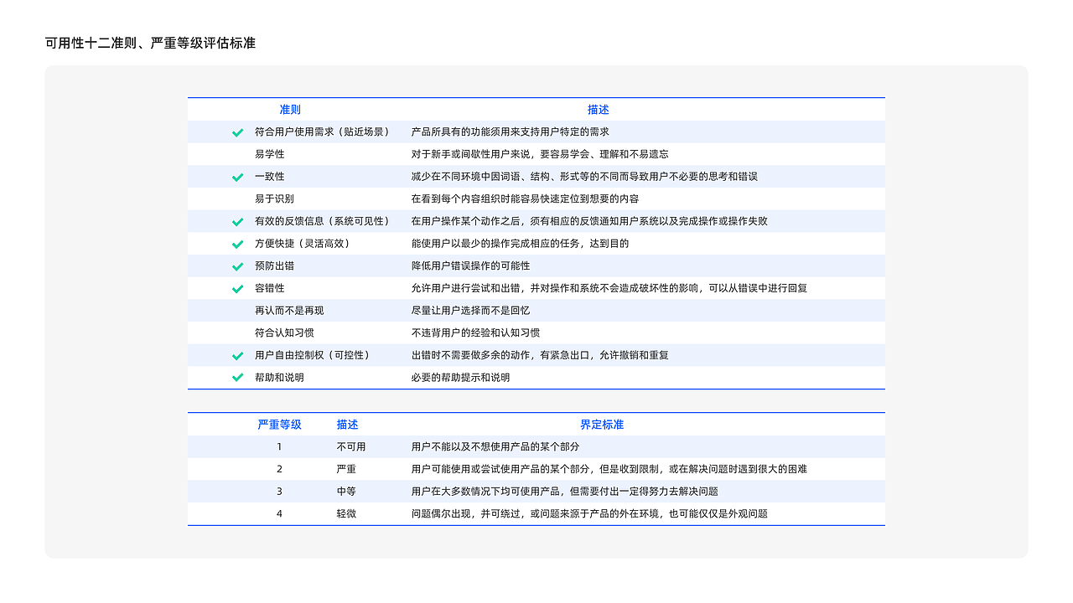Select severity level 3 cell
Image resolution: width=1073 pixels, height=603 pixels.
tap(279, 492)
